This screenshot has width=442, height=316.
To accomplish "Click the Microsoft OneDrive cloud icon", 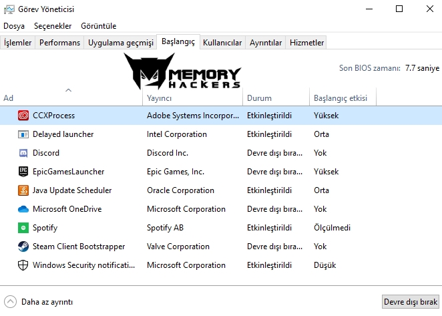I will (x=23, y=209).
